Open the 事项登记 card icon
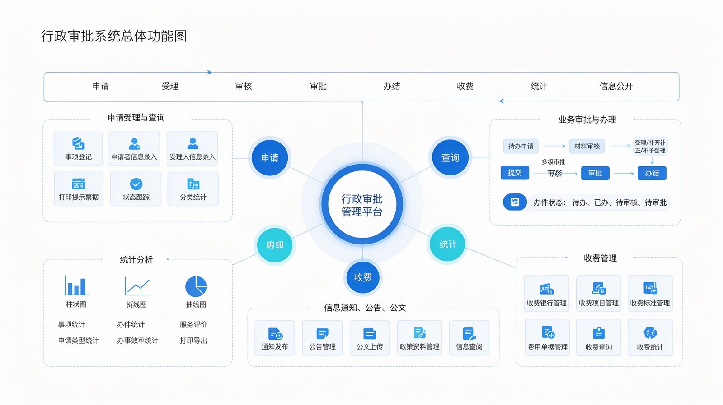This screenshot has height=405, width=723. (x=78, y=143)
